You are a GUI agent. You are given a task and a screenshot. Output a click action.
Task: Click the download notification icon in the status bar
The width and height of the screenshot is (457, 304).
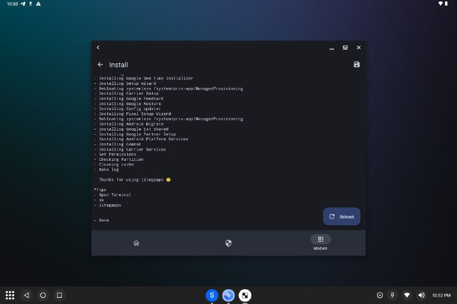(x=31, y=4)
